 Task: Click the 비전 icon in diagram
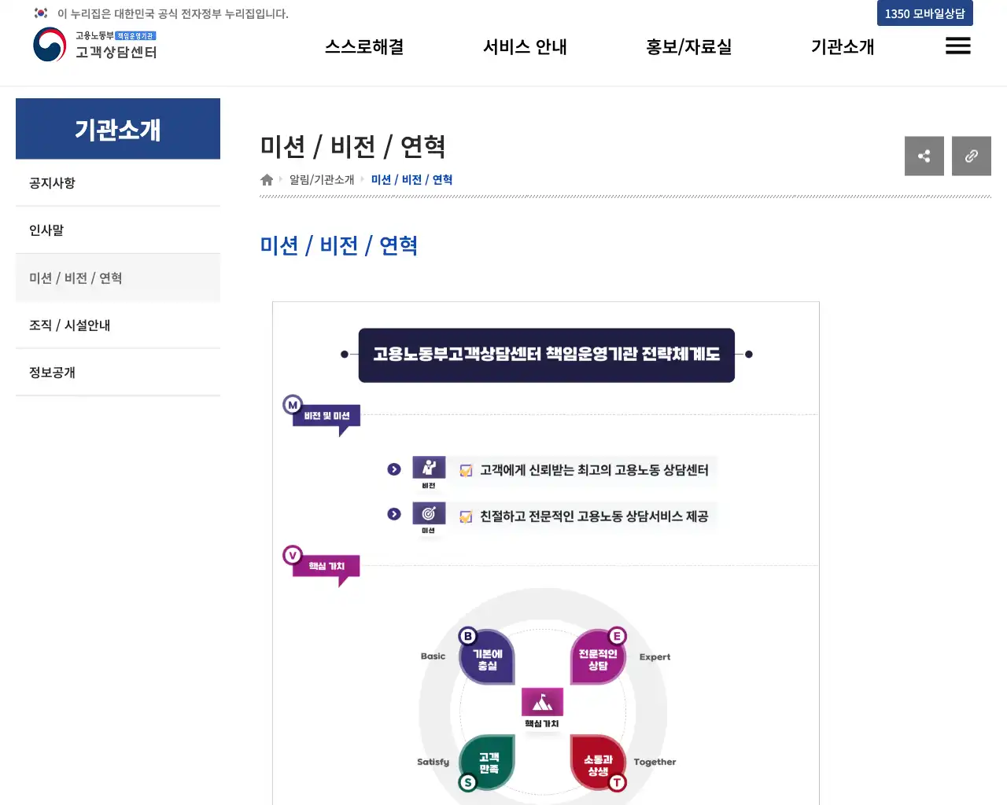click(429, 468)
